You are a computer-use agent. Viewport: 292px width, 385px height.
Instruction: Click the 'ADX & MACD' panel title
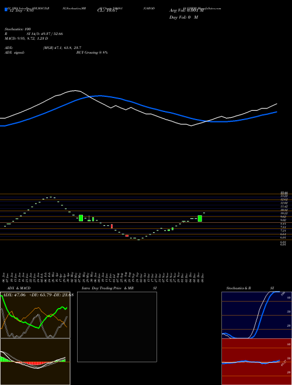[x=19, y=288]
